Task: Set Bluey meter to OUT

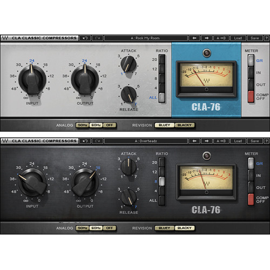Action: [x=251, y=85]
